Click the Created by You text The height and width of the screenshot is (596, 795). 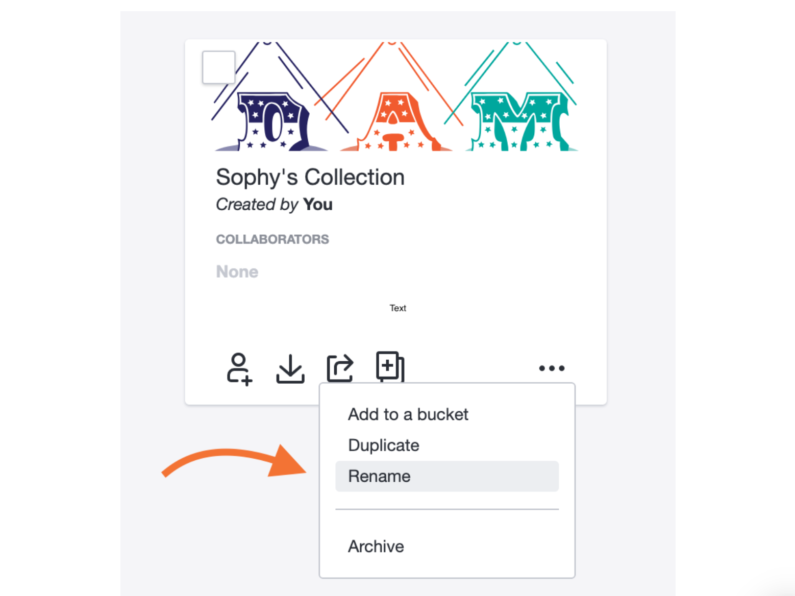[x=274, y=205]
